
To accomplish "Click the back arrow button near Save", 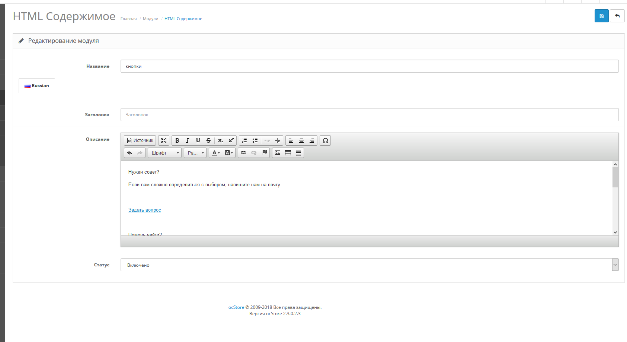I will point(617,16).
